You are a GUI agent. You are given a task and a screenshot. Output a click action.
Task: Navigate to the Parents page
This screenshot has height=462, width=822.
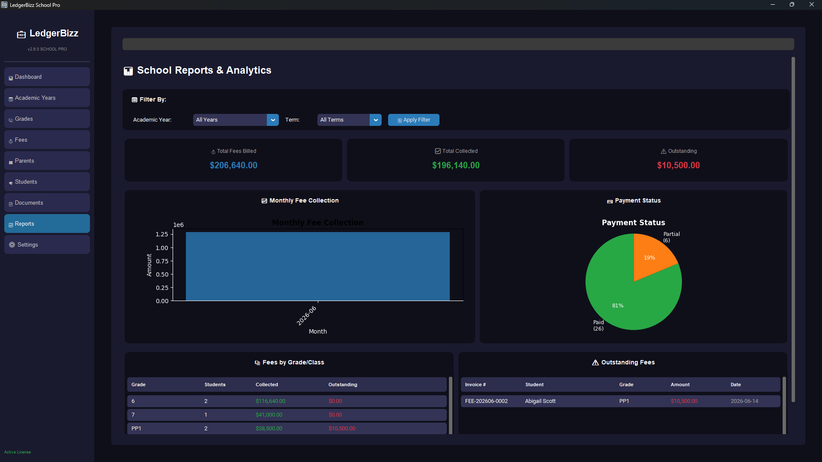[47, 161]
